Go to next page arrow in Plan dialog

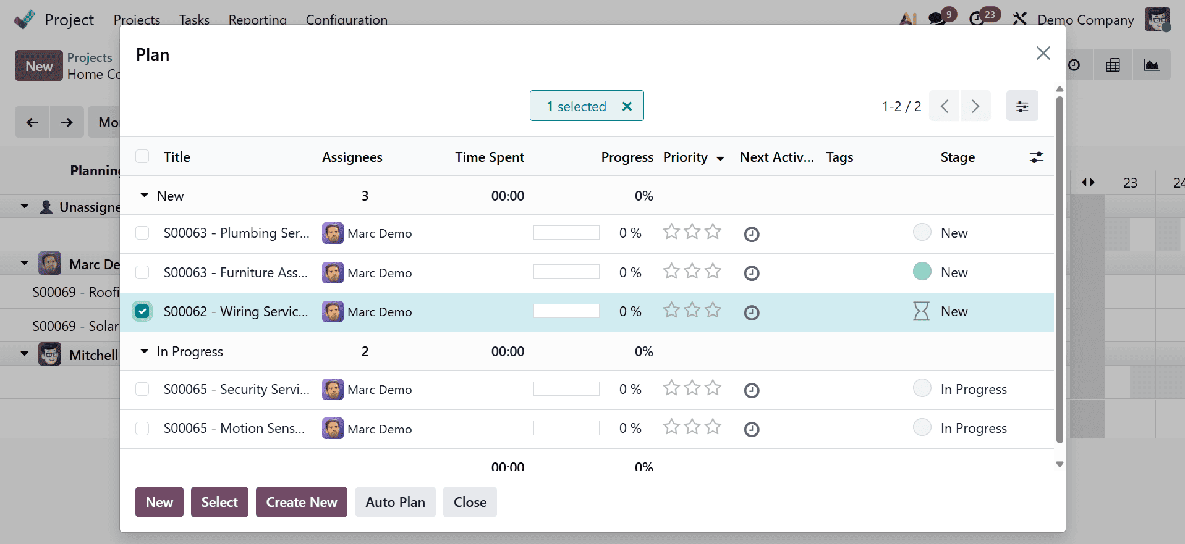975,106
